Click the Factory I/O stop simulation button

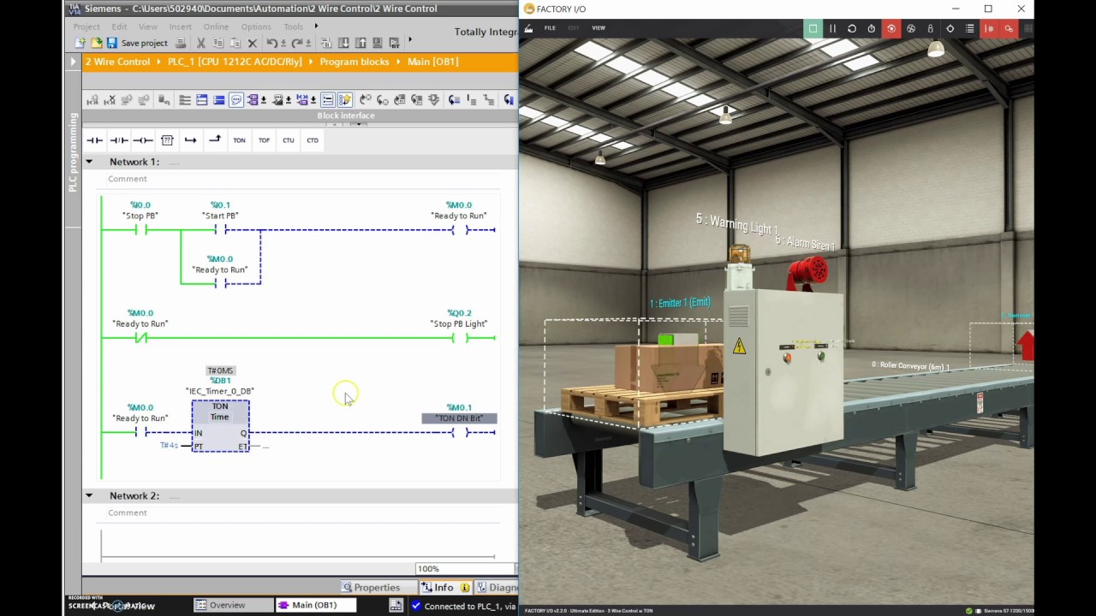click(813, 28)
